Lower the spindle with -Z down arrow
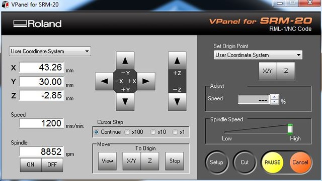 coord(177,102)
